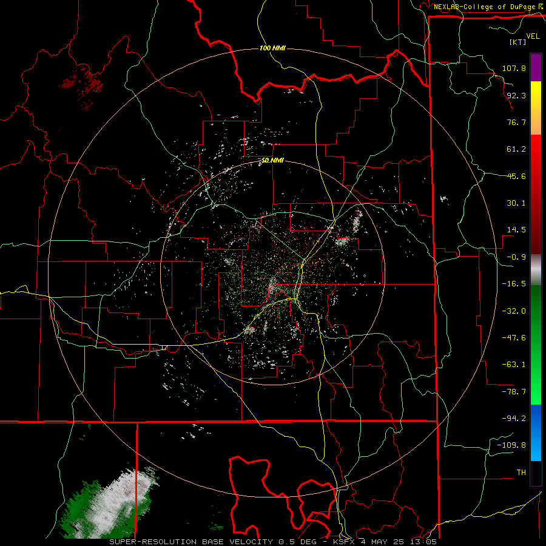Click the 45.6 velocity scale value
This screenshot has width=546, height=546.
516,176
